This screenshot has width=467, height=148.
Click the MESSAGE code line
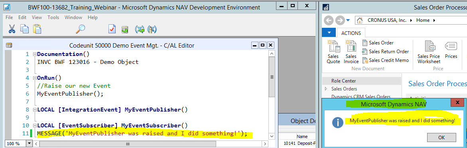(x=142, y=133)
